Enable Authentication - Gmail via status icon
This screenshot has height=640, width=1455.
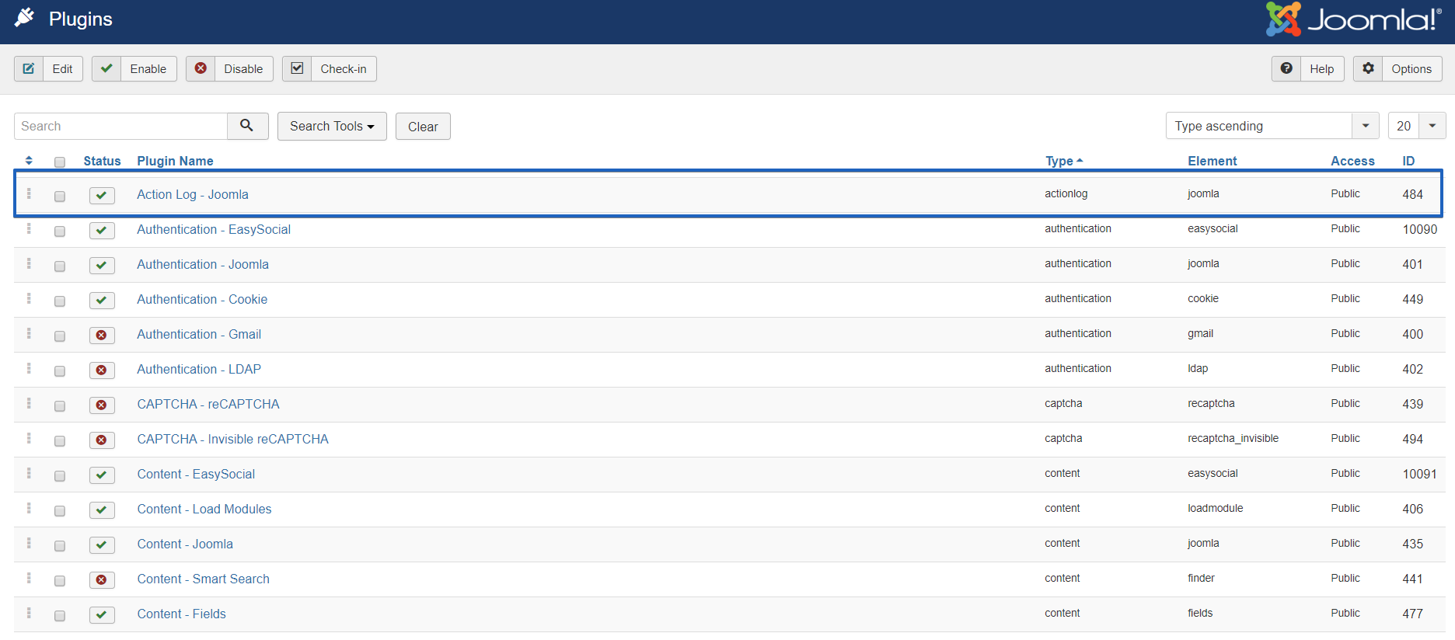102,336
